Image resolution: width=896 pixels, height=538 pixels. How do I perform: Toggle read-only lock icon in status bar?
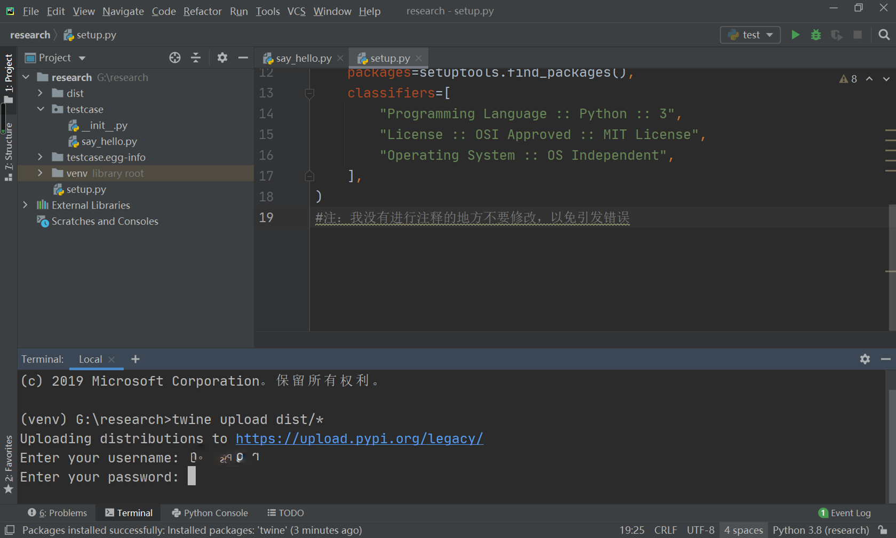coord(883,530)
